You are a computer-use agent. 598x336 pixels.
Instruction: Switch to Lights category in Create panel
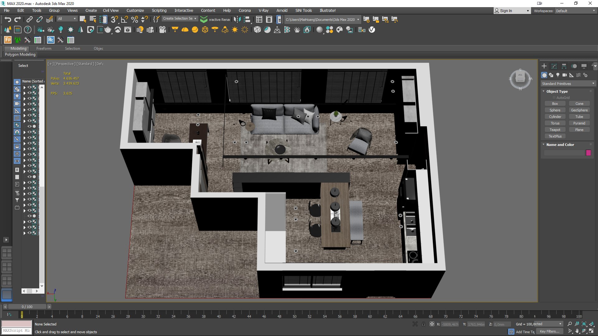click(x=558, y=75)
